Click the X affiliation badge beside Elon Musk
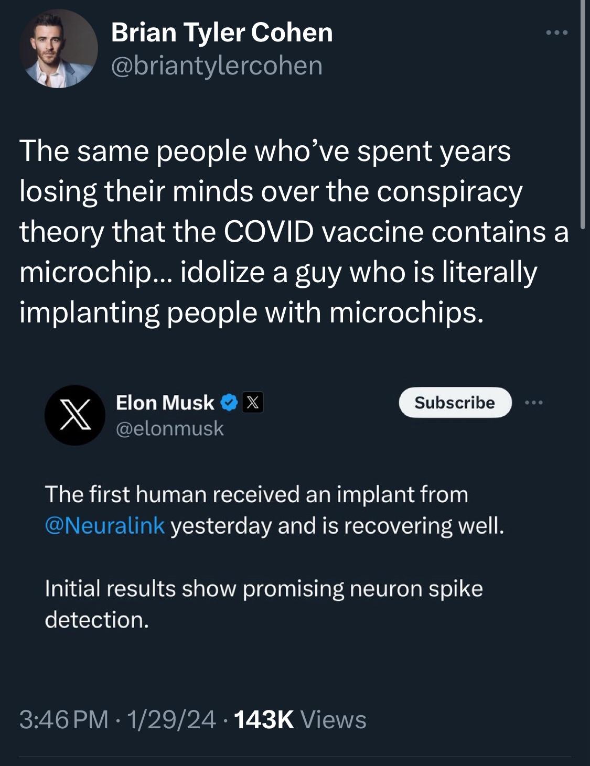 click(252, 403)
